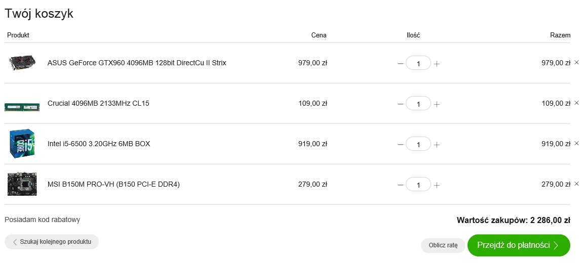Click the quantity field for Crucial RAM
Image resolution: width=586 pixels, height=263 pixels.
(x=418, y=104)
